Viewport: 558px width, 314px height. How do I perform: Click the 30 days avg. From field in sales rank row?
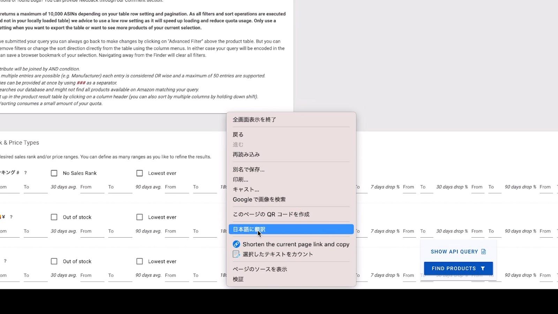(x=92, y=187)
